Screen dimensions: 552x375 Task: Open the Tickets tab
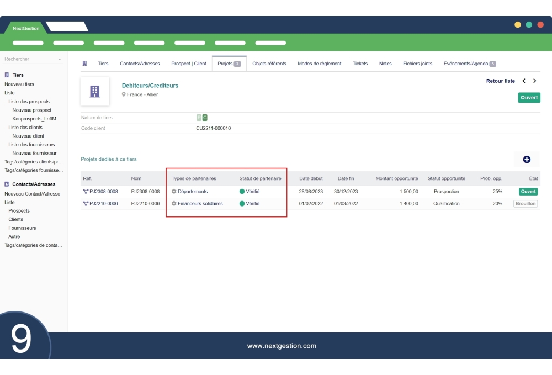pyautogui.click(x=360, y=64)
